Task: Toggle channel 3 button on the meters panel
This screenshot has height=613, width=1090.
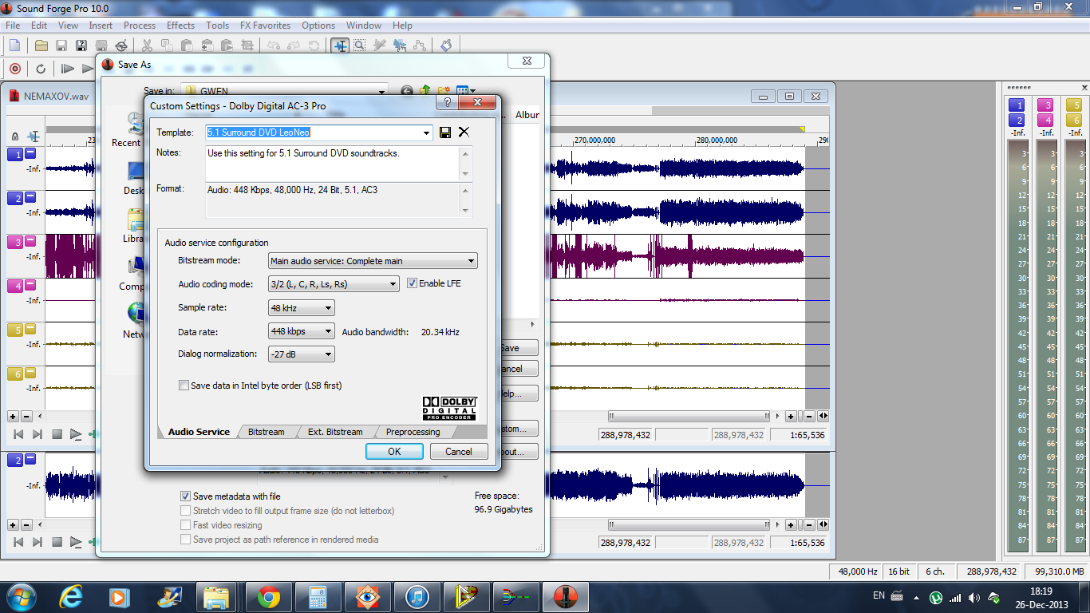Action: pos(1045,105)
